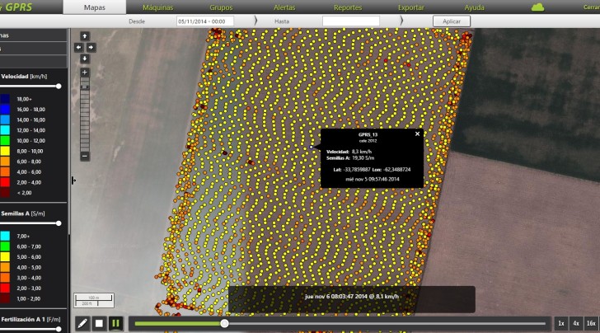Set playback speed to 16x
Image resolution: width=600 pixels, height=333 pixels.
[590, 323]
